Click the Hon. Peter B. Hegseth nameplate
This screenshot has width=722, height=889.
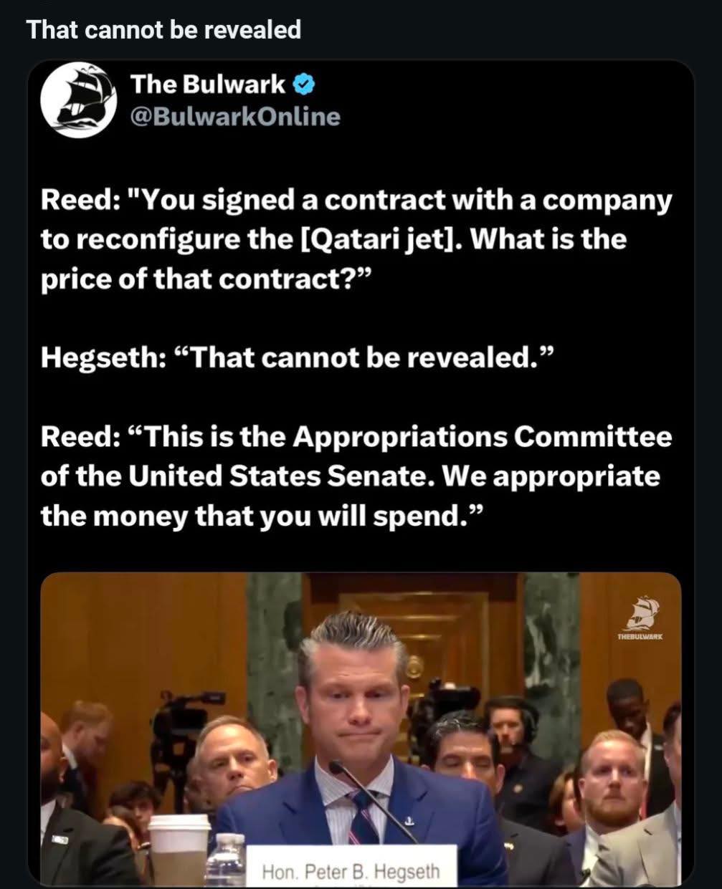coord(351,868)
